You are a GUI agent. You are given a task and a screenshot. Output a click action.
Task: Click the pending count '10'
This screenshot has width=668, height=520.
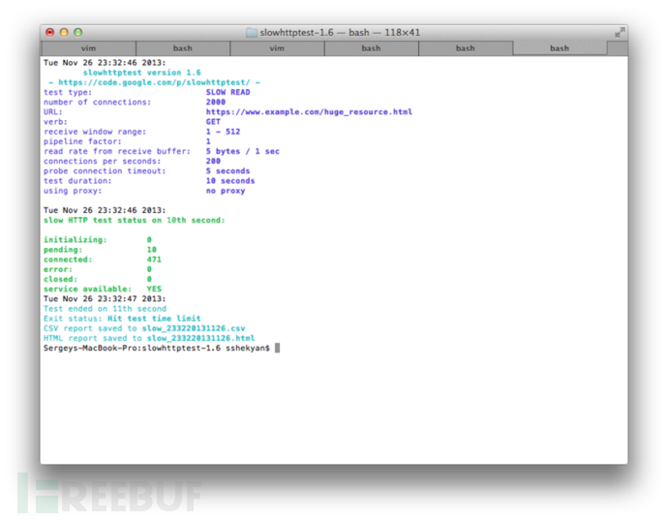click(152, 250)
